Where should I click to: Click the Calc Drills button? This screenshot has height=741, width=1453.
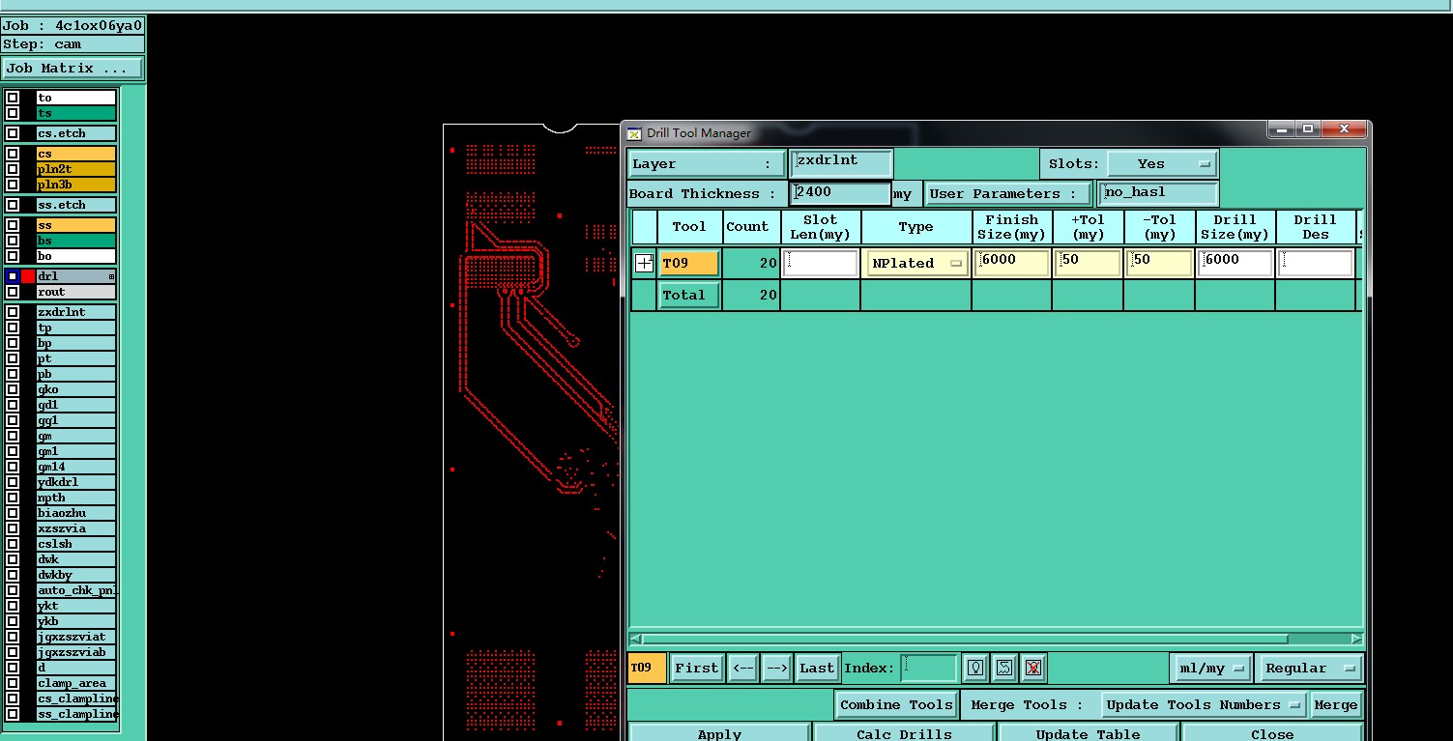click(904, 732)
